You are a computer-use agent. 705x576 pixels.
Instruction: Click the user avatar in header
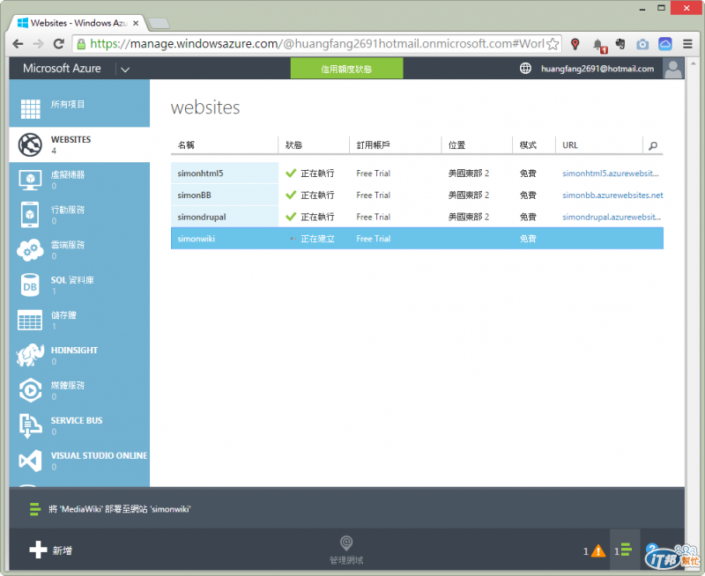click(673, 69)
